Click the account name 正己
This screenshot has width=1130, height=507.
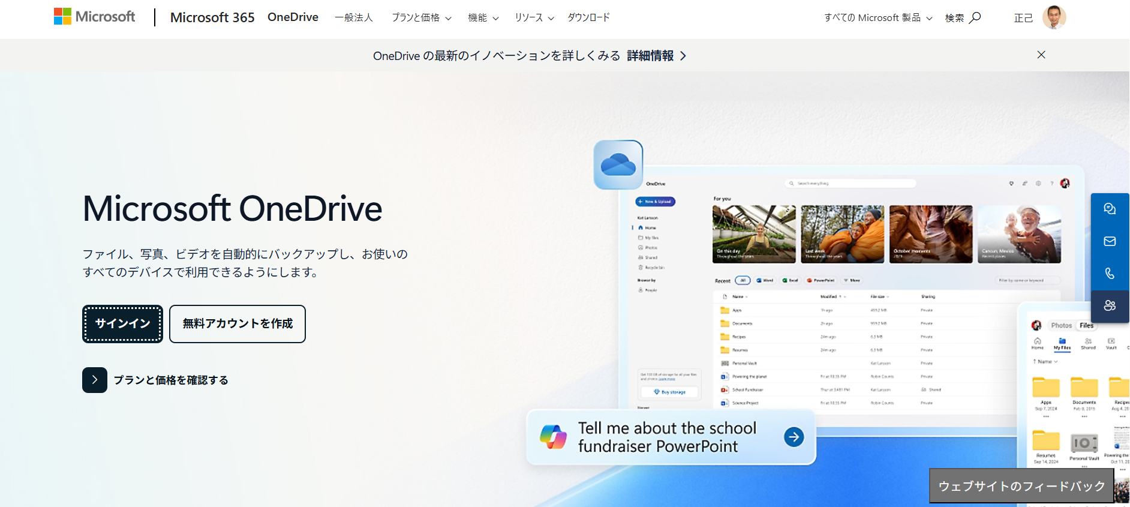[x=1023, y=18]
